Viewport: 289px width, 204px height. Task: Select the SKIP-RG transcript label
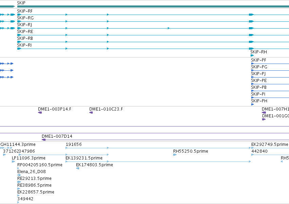click(25, 18)
